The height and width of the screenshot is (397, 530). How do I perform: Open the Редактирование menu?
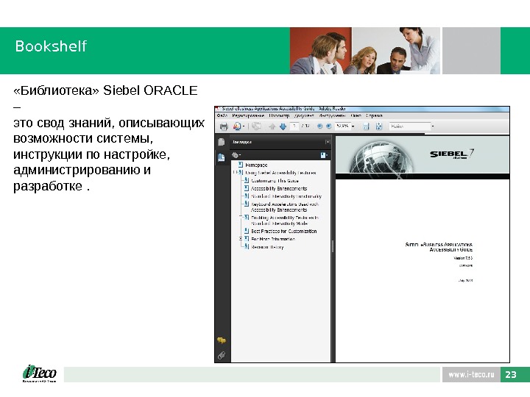(248, 115)
